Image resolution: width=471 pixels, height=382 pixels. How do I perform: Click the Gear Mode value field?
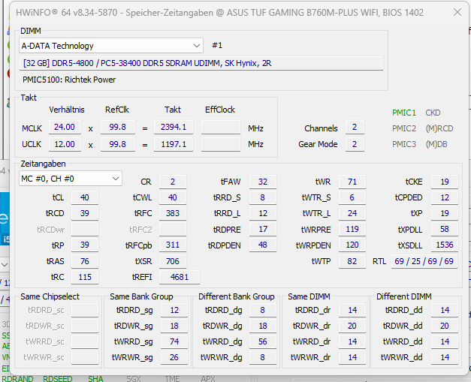point(355,144)
